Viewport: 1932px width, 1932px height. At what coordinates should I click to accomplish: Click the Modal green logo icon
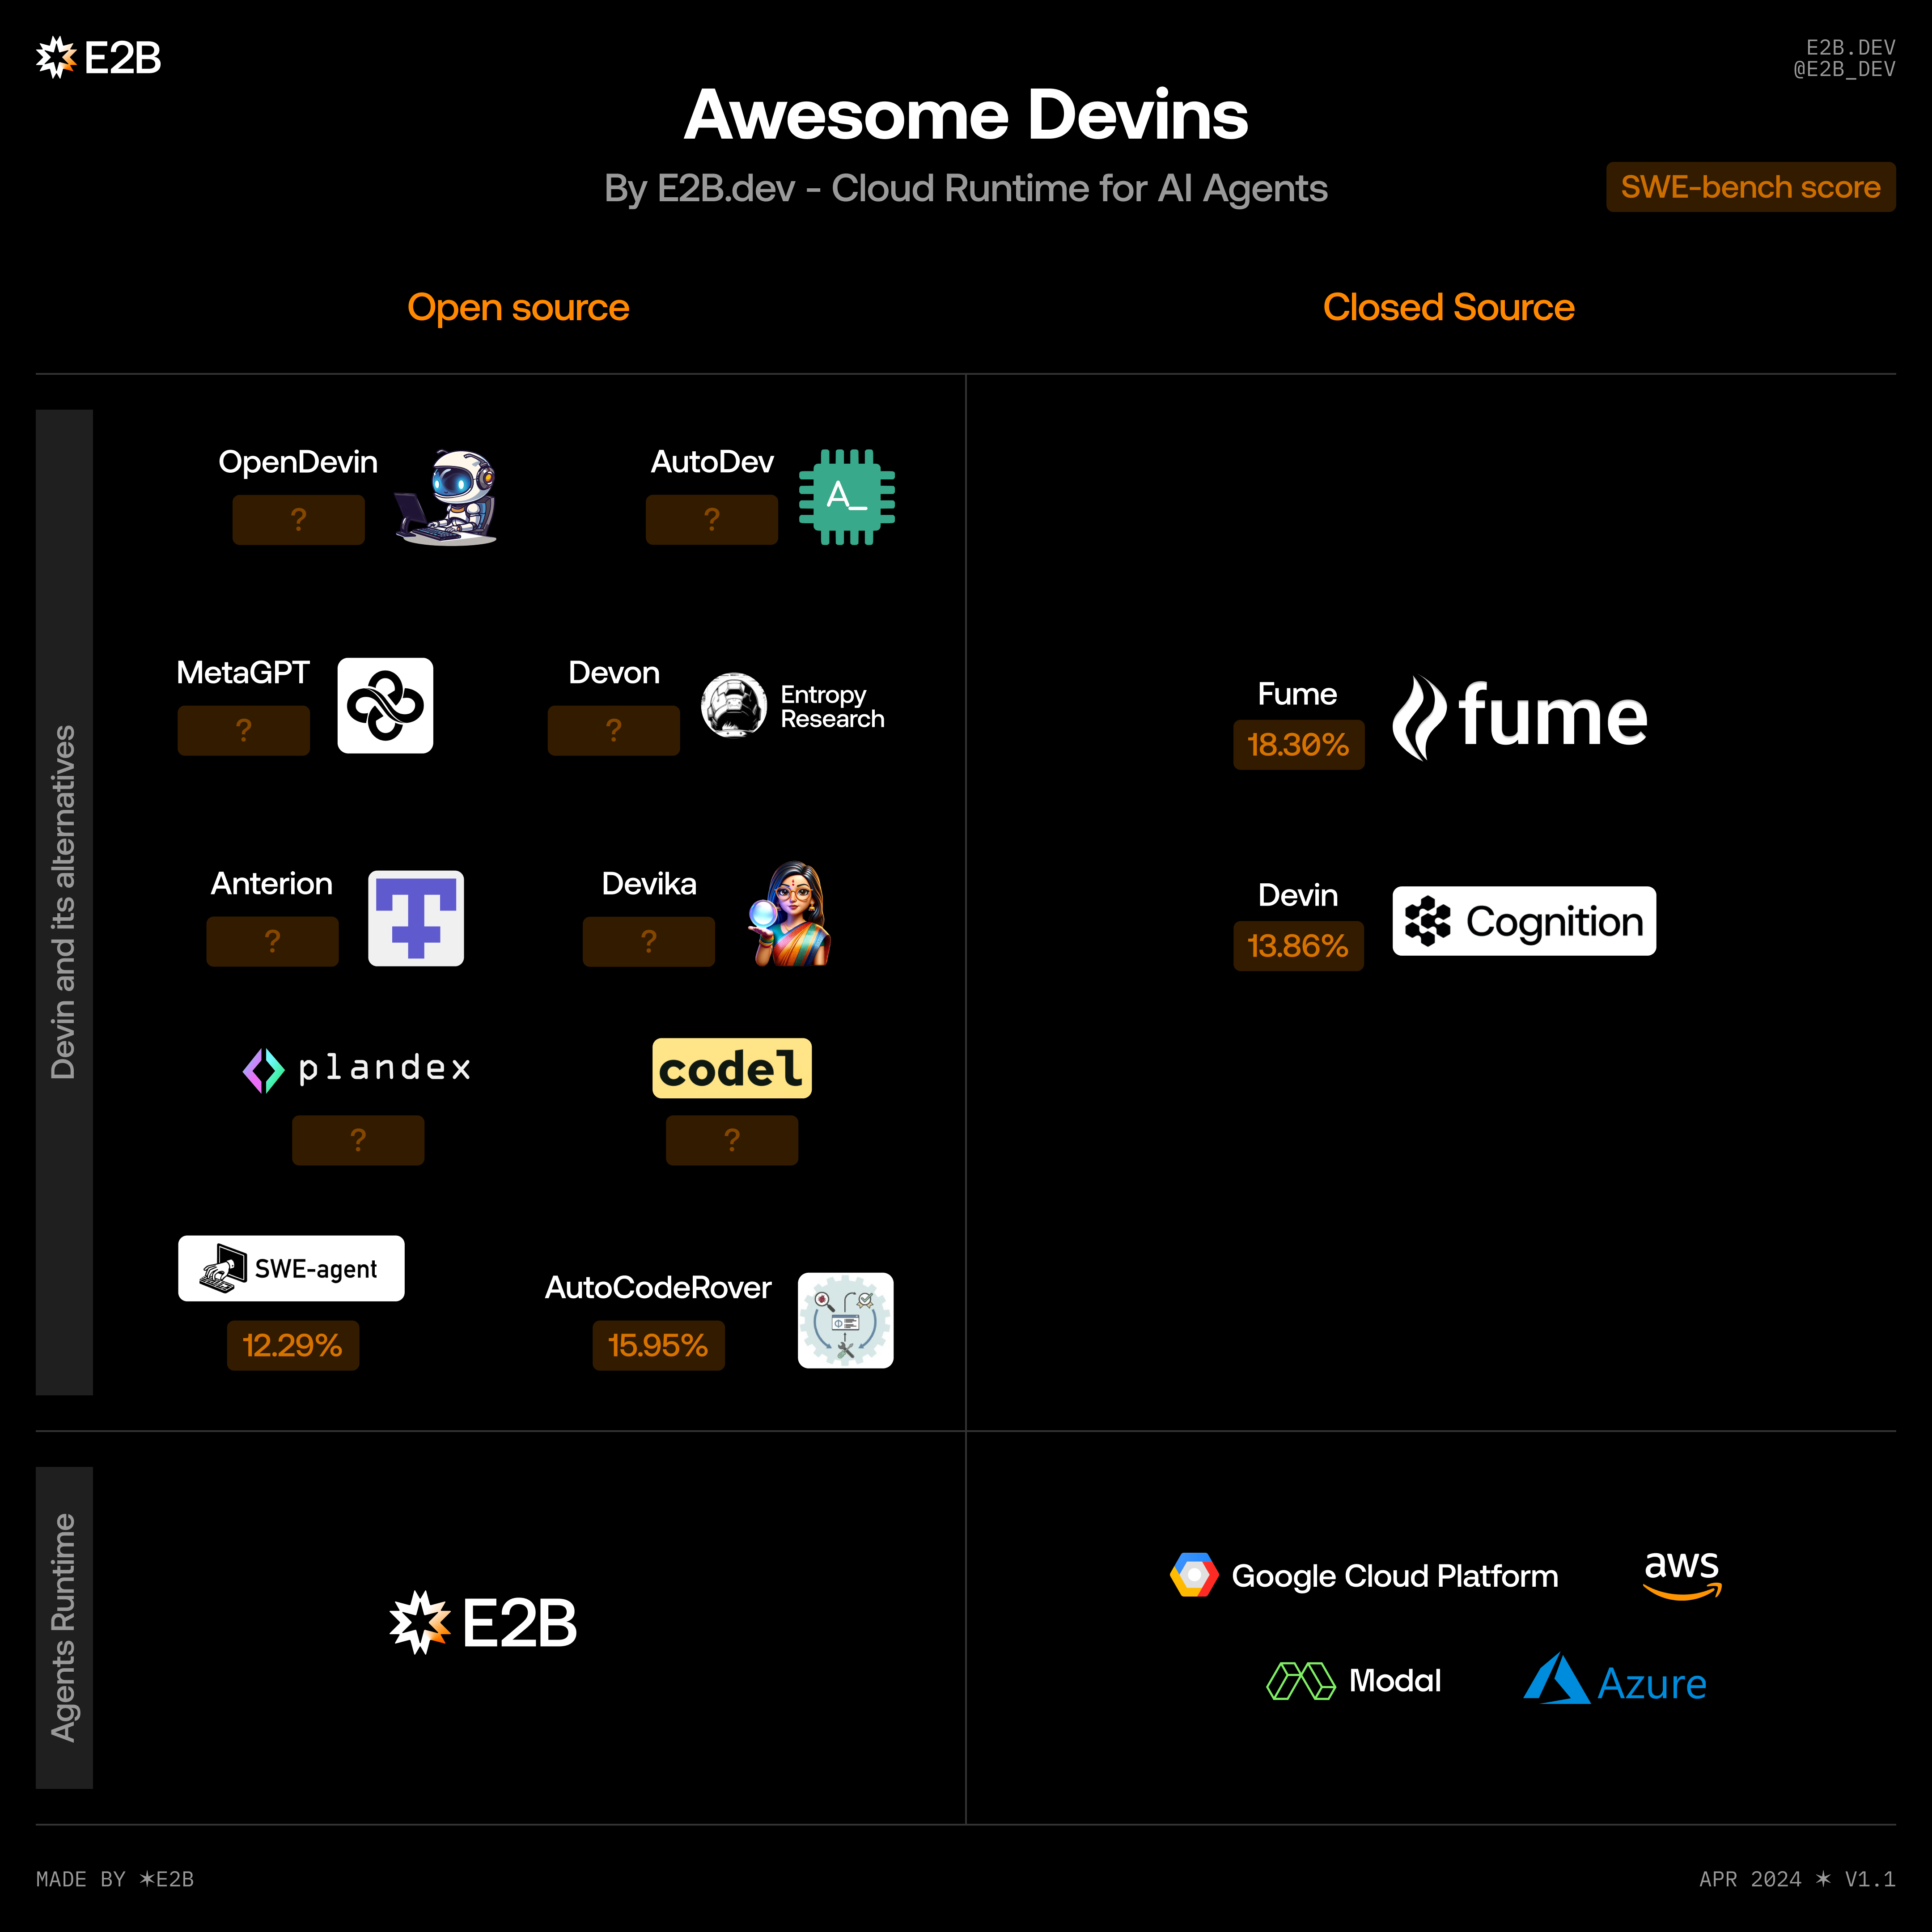[1300, 1681]
